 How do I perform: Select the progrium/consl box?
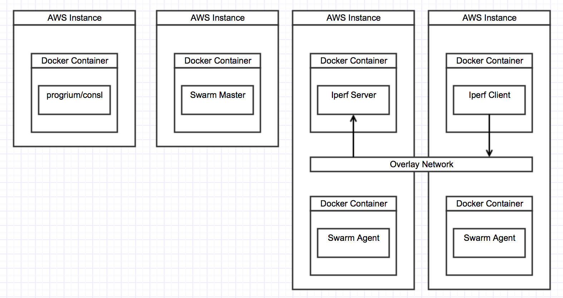74,100
